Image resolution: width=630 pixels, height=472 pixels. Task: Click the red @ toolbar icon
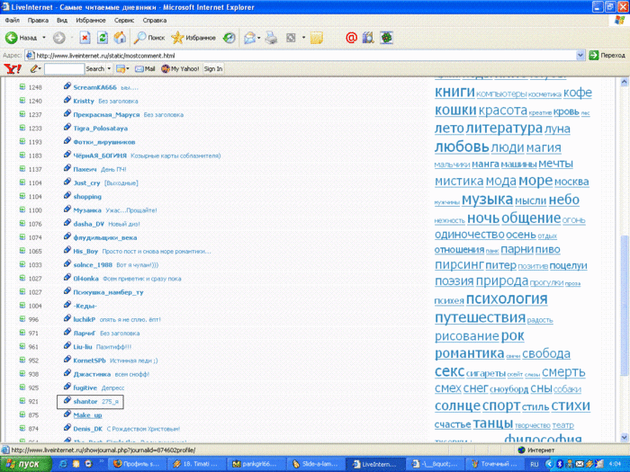[x=351, y=38]
